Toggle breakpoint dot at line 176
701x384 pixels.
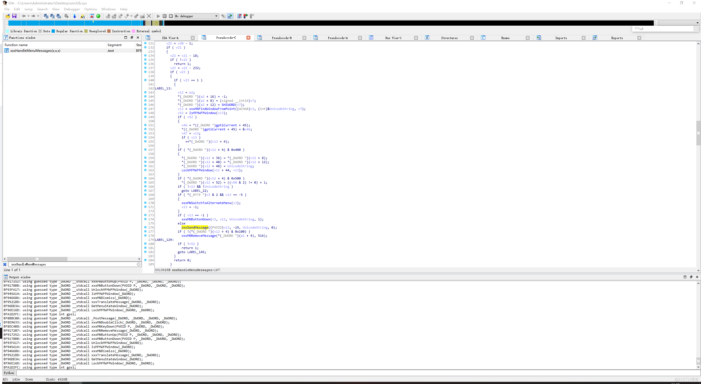point(145,227)
